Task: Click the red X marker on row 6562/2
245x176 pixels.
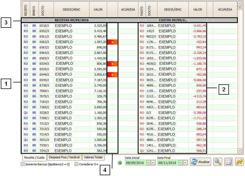Action: [112, 42]
